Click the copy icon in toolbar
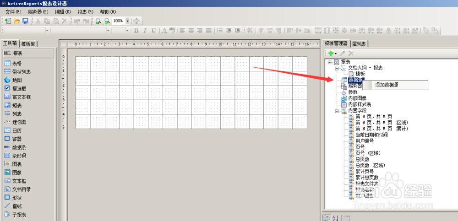 click(x=47, y=21)
